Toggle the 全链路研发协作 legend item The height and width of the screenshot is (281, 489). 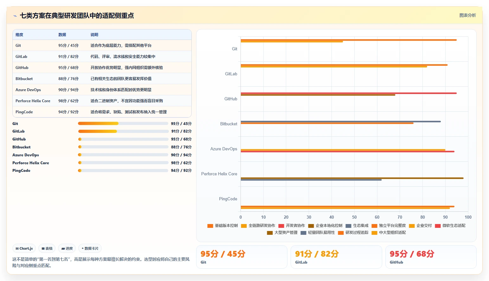[x=258, y=226]
